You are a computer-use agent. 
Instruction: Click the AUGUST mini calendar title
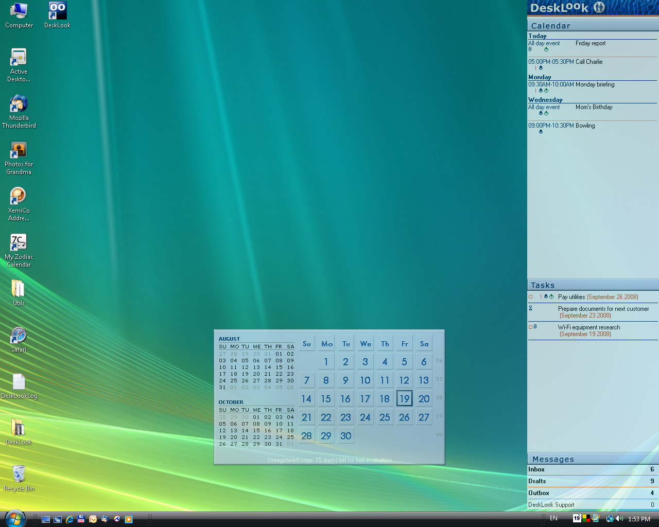(229, 339)
